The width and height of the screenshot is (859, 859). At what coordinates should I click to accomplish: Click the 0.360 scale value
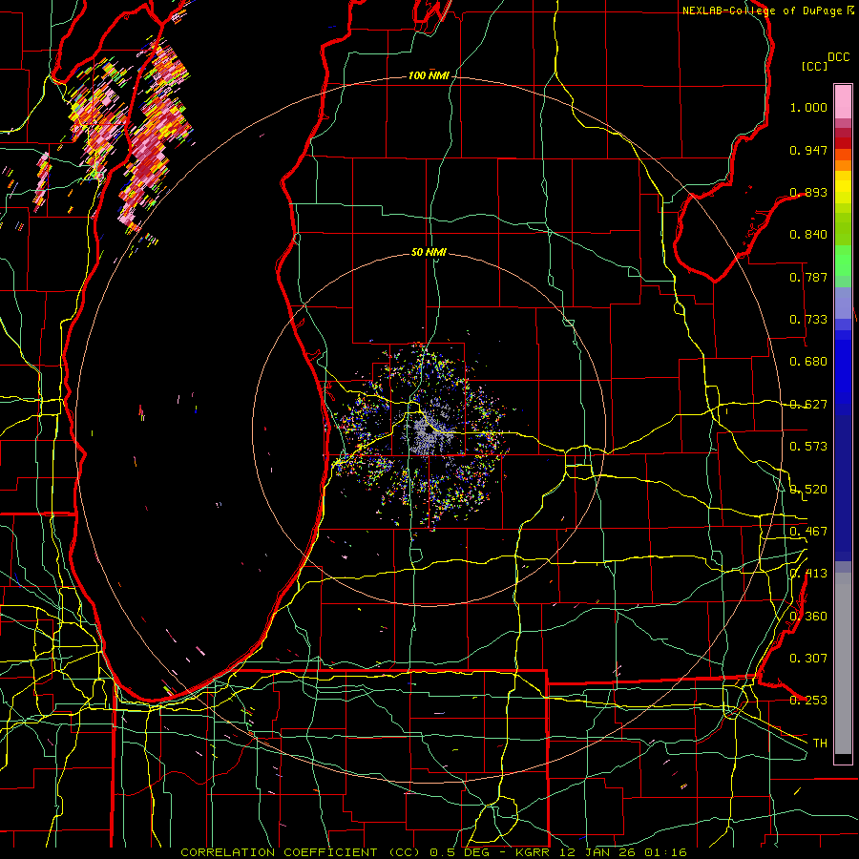pos(808,617)
